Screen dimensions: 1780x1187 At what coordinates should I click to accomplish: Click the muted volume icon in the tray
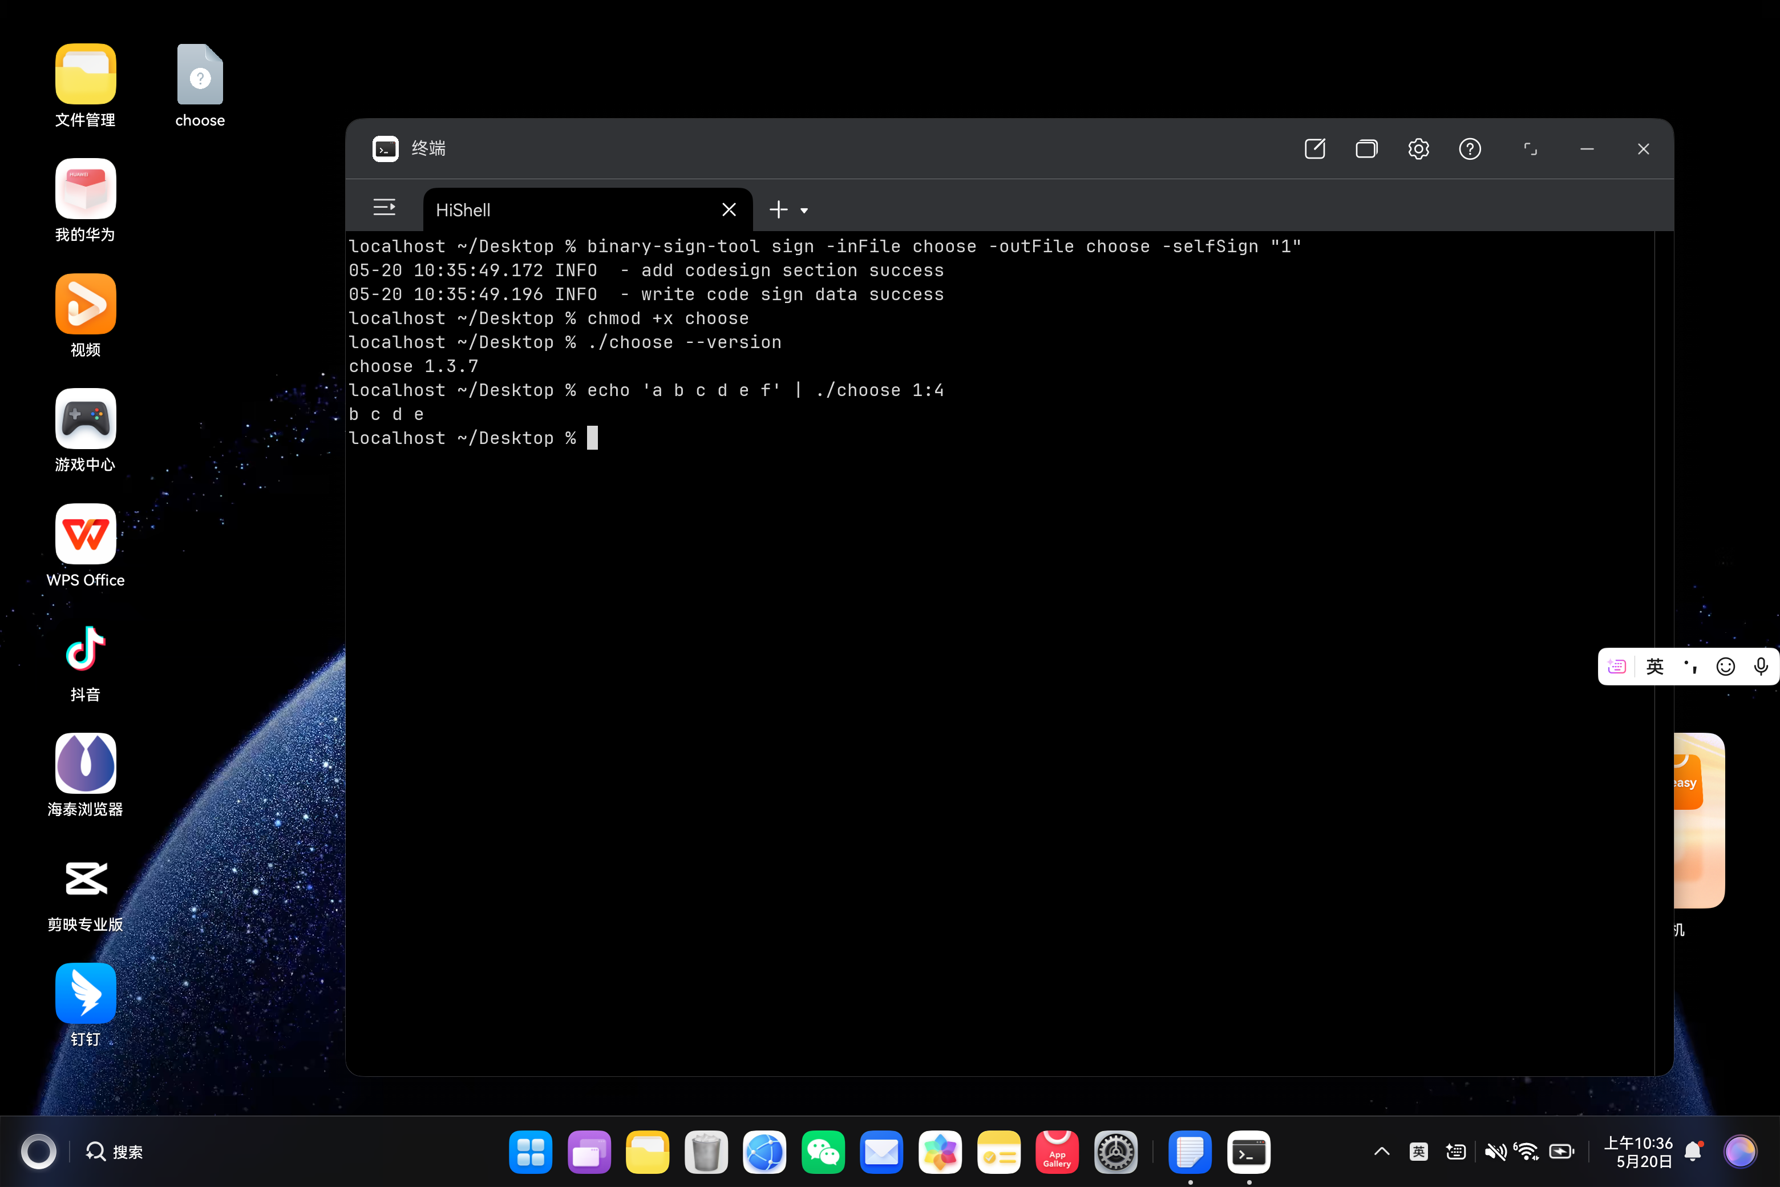click(x=1495, y=1152)
